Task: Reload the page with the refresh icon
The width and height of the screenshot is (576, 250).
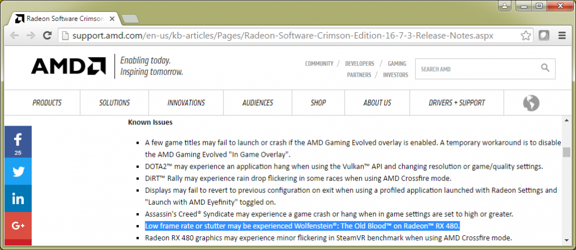Action: (47, 35)
